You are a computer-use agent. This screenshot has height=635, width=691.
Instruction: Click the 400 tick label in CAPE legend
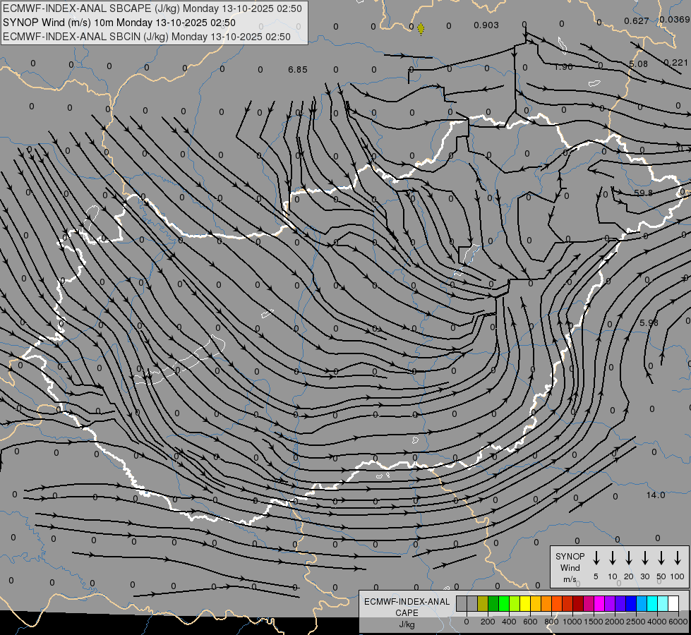(509, 622)
